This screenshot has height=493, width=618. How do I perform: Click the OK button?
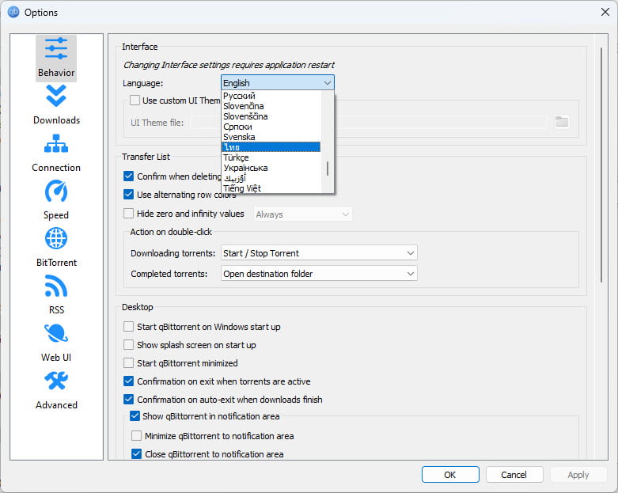click(450, 475)
